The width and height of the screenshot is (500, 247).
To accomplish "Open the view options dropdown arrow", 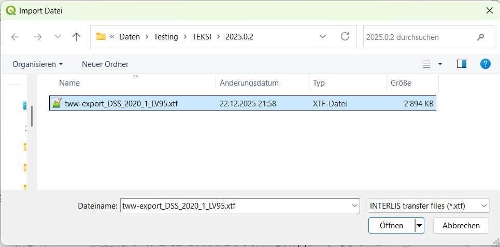I will [440, 64].
